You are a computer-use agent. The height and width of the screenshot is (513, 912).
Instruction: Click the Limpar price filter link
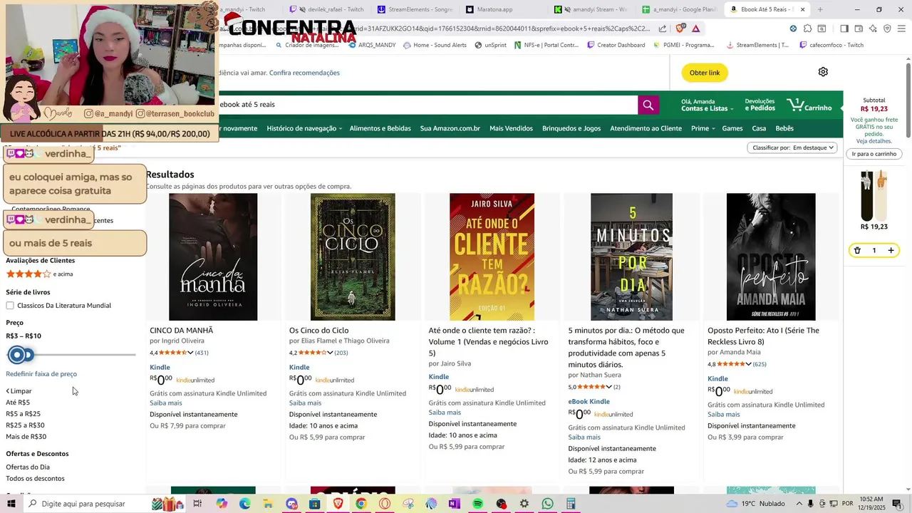coord(19,391)
